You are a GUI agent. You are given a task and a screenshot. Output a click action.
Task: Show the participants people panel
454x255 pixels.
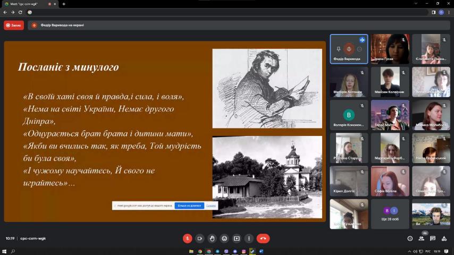(421, 239)
